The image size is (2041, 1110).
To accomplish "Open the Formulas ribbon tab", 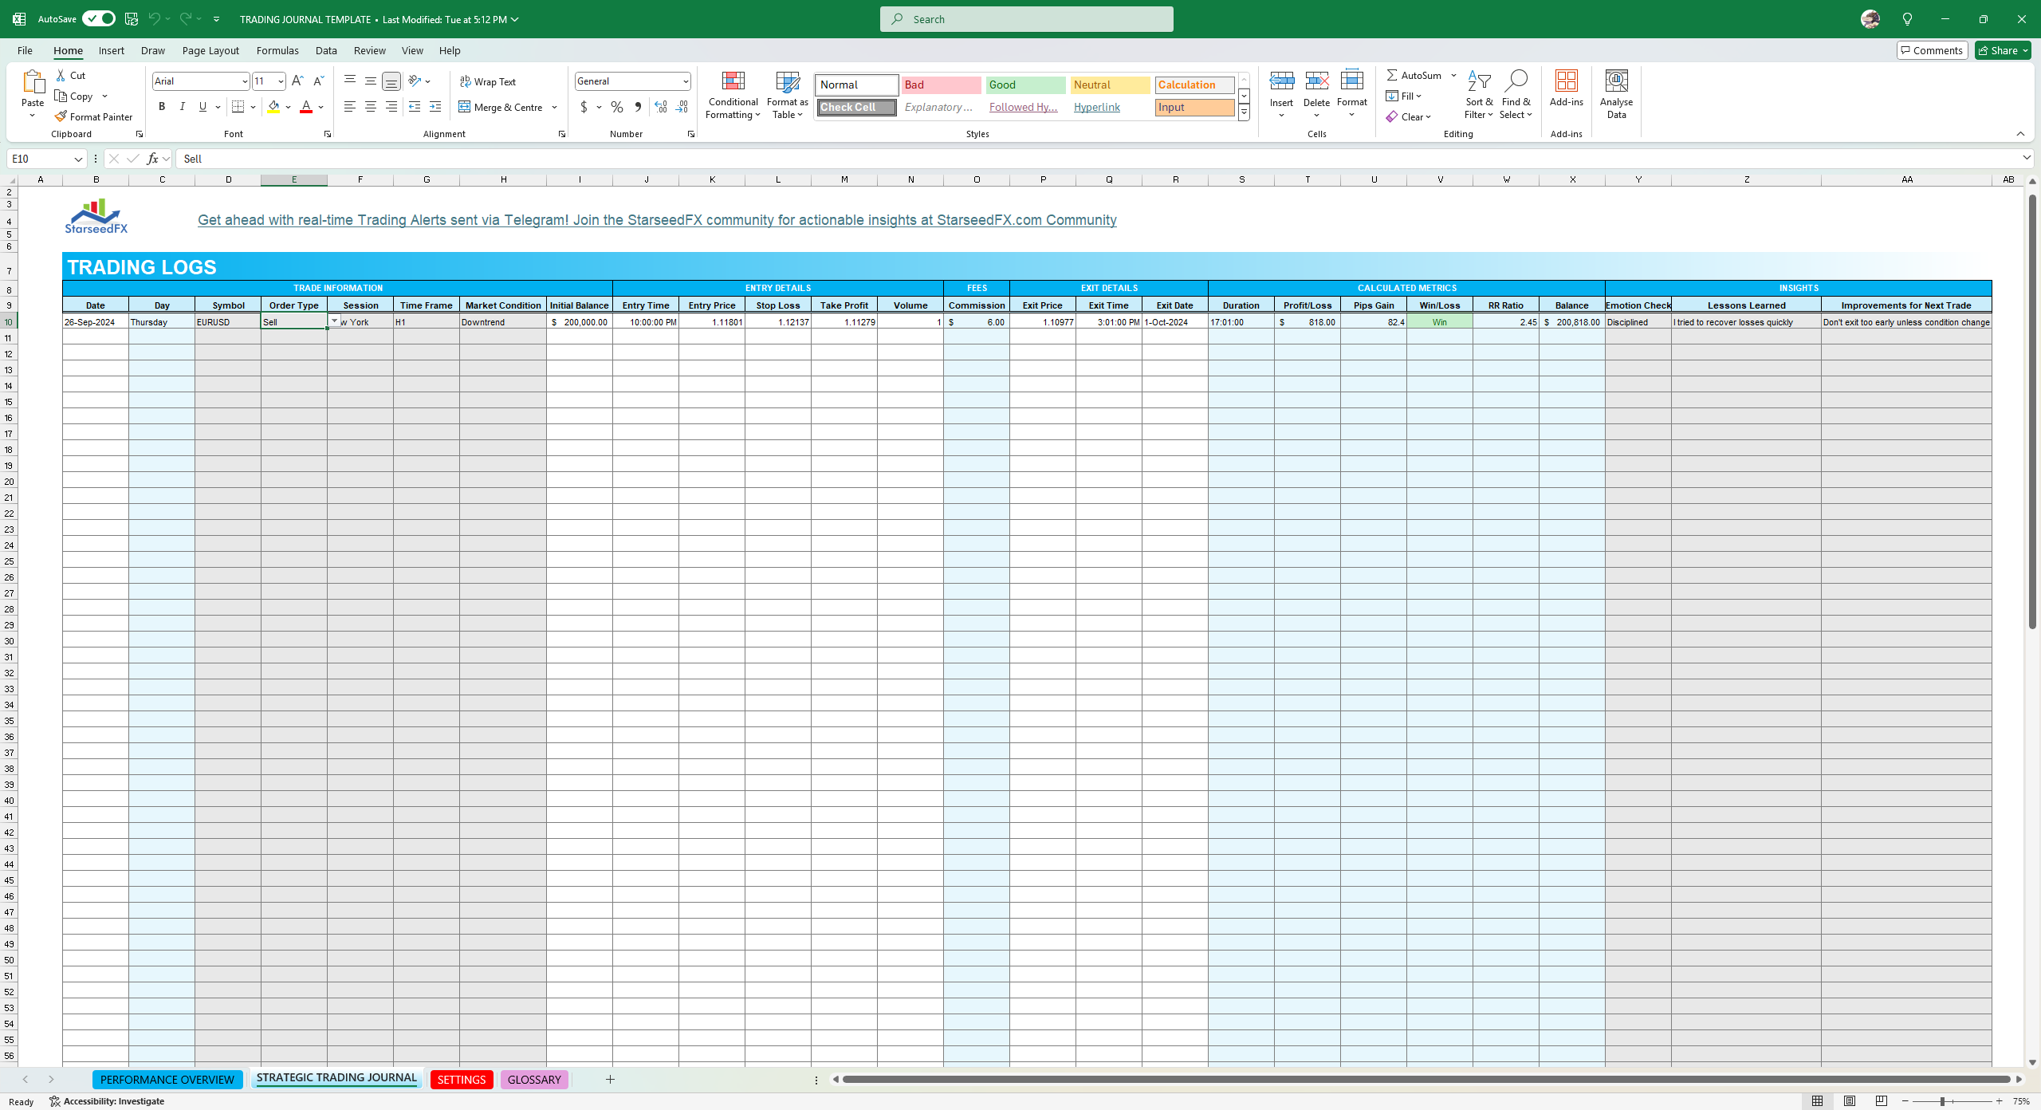I will click(277, 50).
